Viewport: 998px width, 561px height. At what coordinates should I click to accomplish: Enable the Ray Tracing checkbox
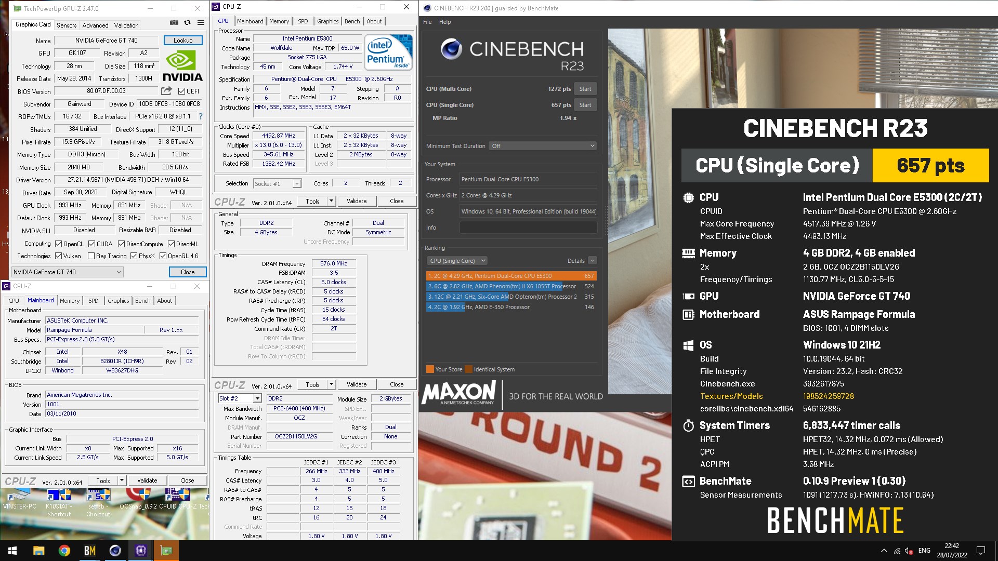pos(91,256)
